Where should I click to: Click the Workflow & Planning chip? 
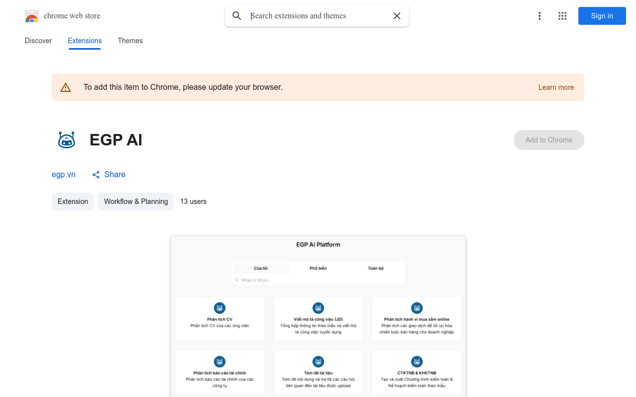pyautogui.click(x=136, y=201)
